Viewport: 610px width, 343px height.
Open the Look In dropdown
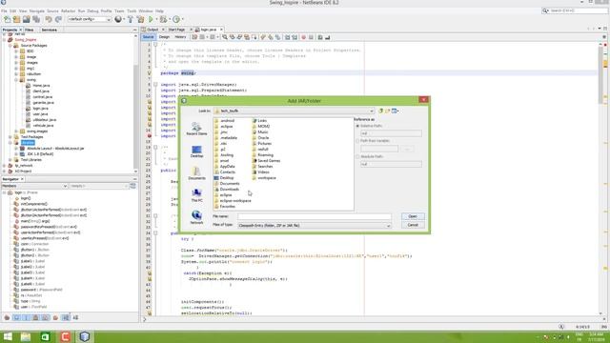click(294, 111)
